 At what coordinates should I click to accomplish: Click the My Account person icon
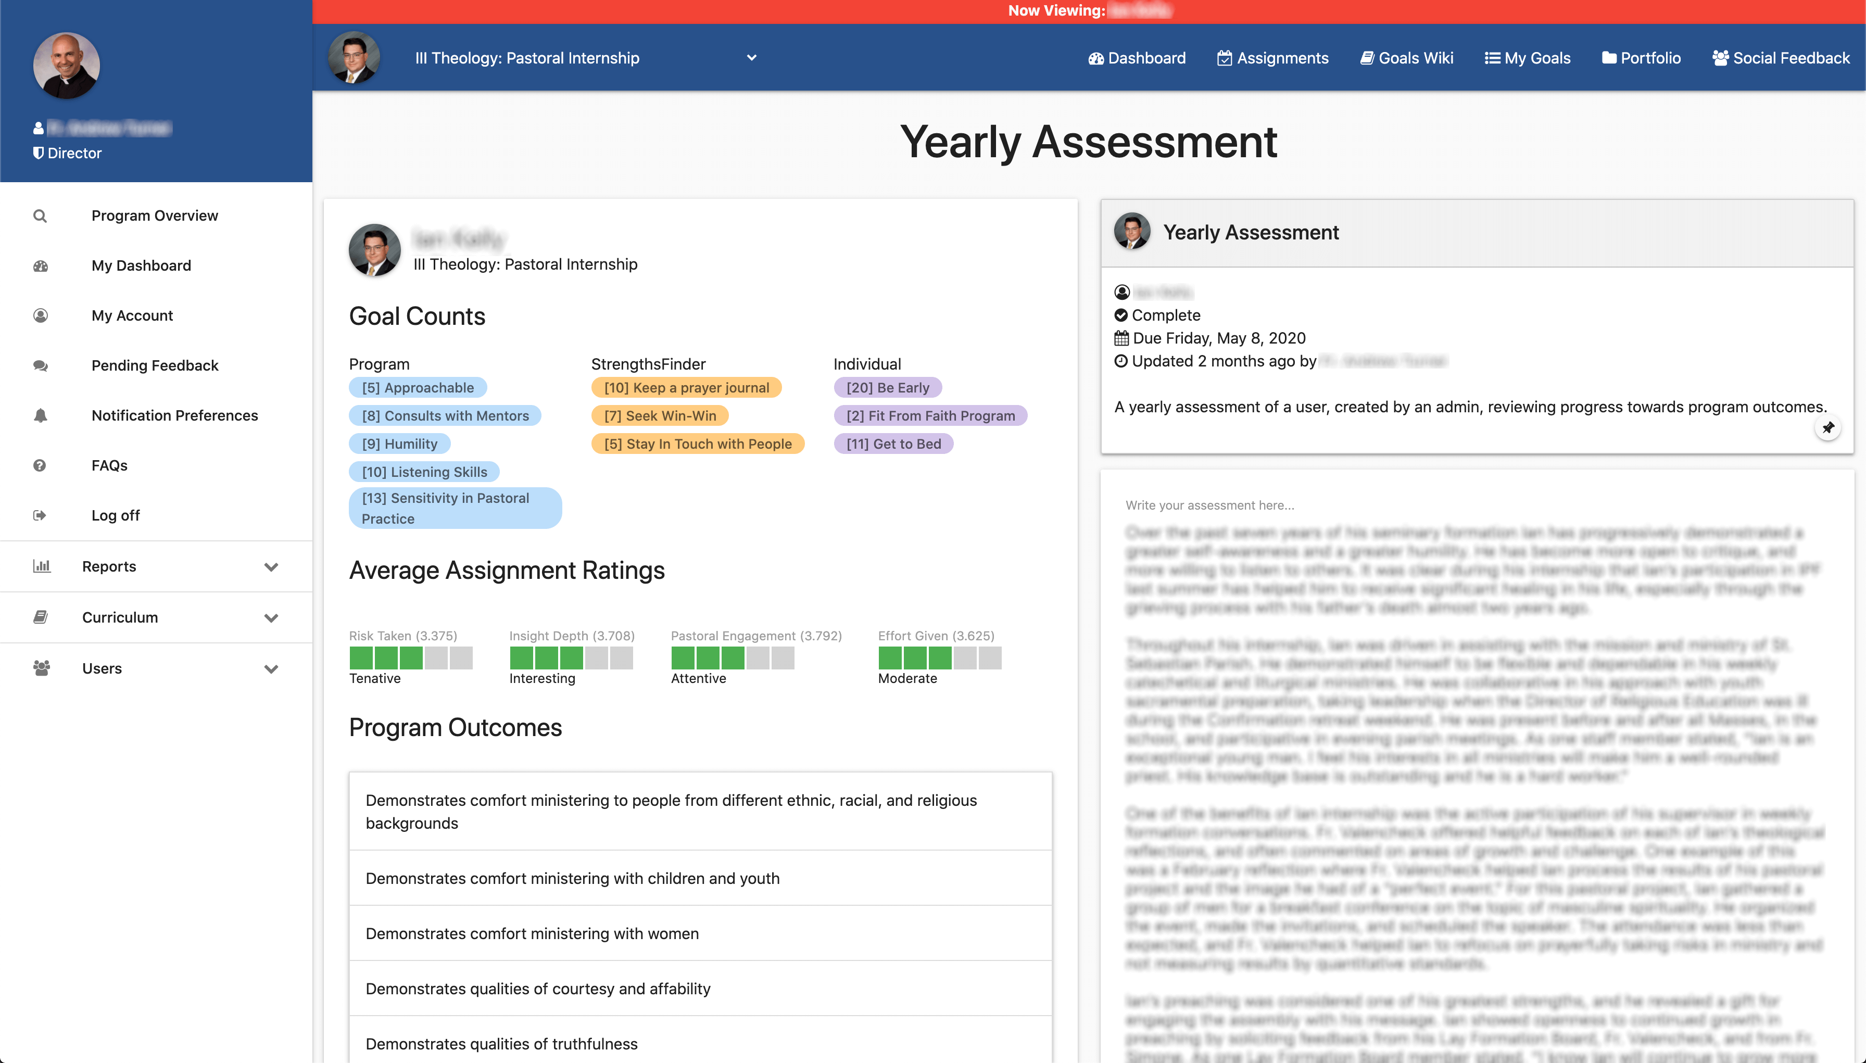tap(40, 315)
